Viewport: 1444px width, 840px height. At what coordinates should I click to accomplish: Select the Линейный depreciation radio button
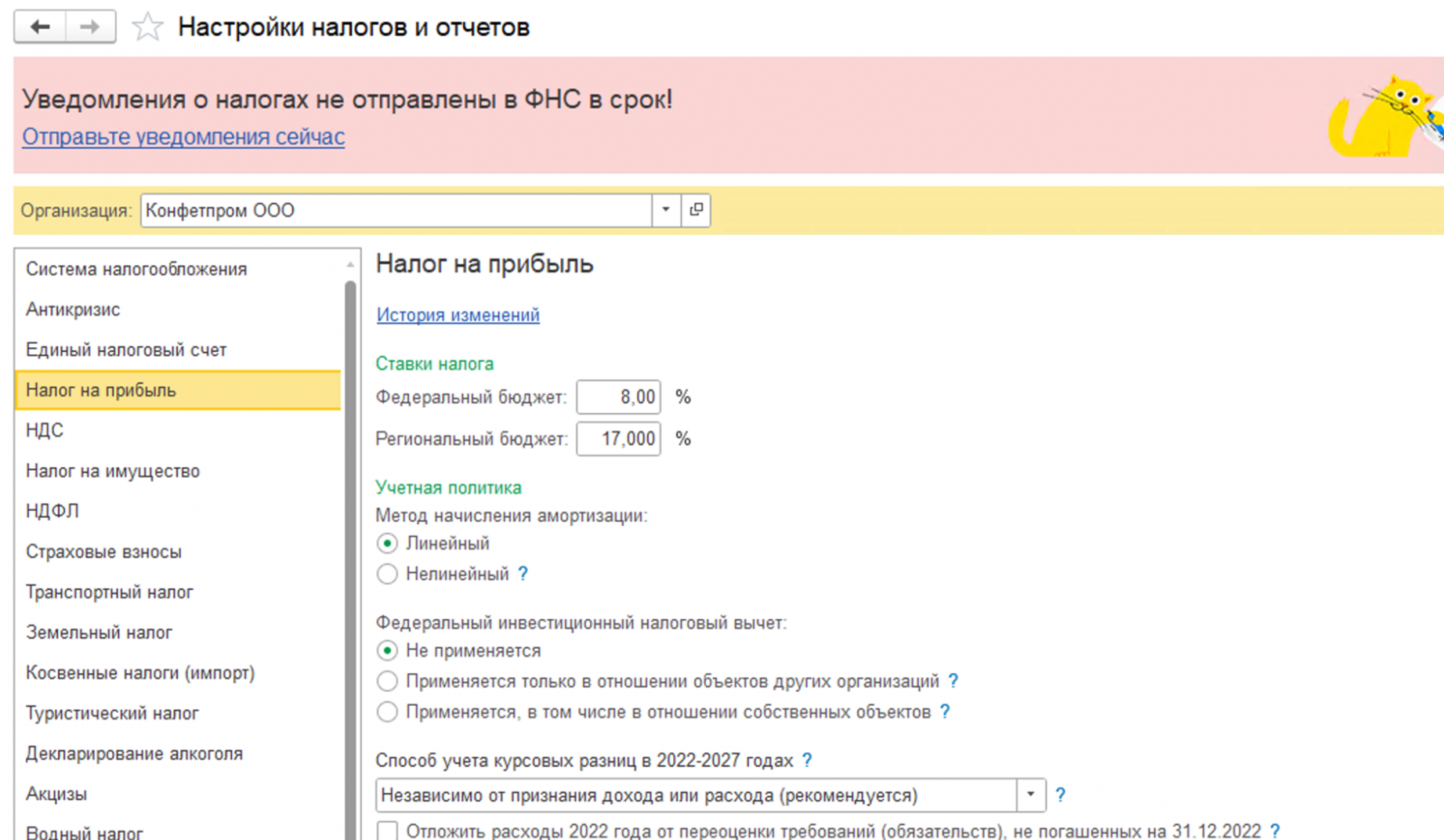point(387,543)
